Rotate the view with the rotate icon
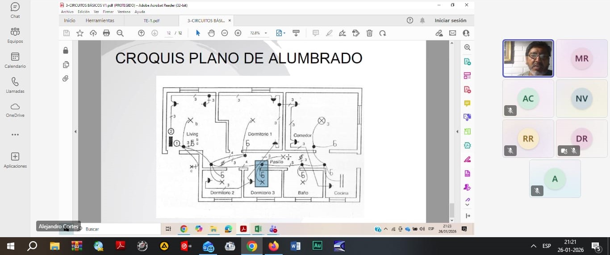The width and height of the screenshot is (610, 255). [383, 33]
